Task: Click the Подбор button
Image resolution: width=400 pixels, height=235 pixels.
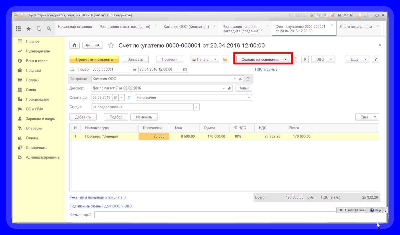Action: 116,117
